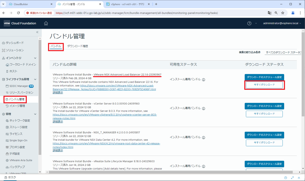Open the help question mark icon
305x181 pixels.
pyautogui.click(x=249, y=23)
